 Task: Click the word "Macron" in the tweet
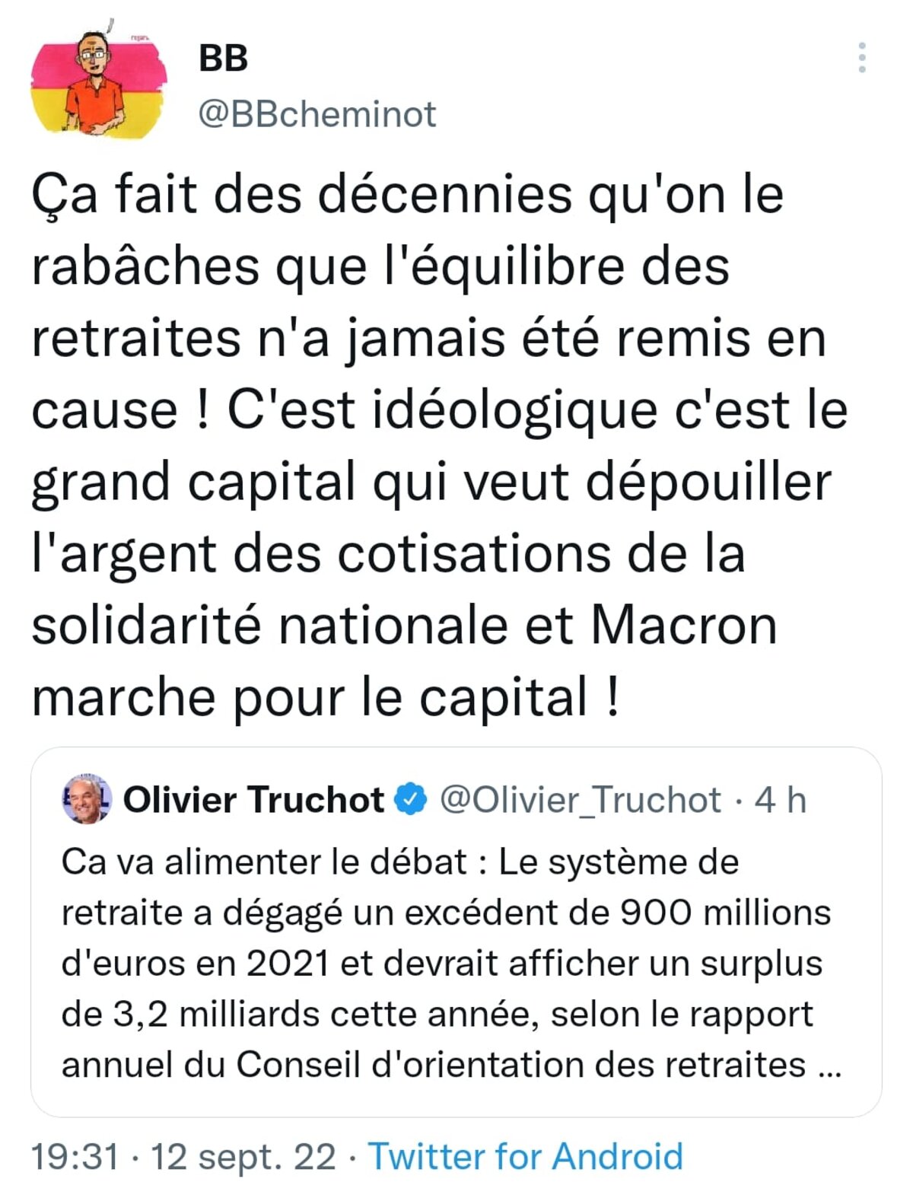(x=683, y=626)
